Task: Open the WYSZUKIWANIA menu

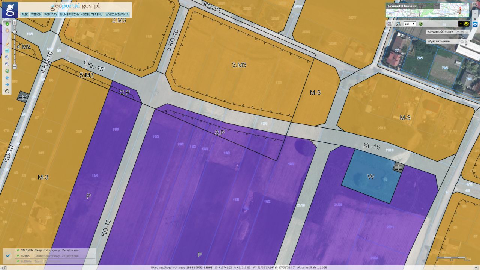Action: [x=117, y=15]
